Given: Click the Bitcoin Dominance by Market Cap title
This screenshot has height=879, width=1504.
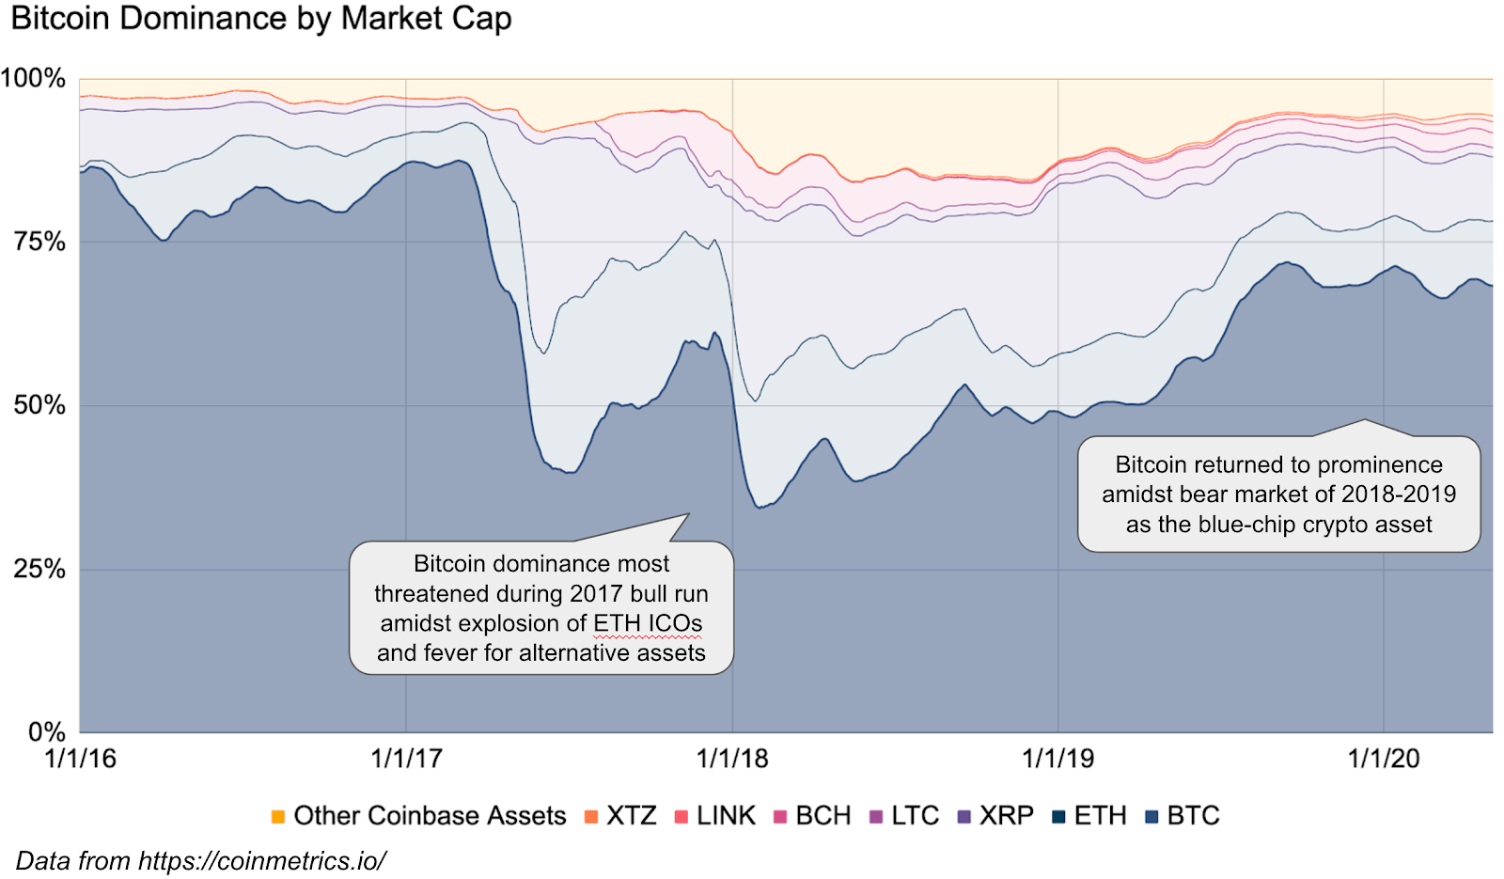Looking at the screenshot, I should [261, 19].
